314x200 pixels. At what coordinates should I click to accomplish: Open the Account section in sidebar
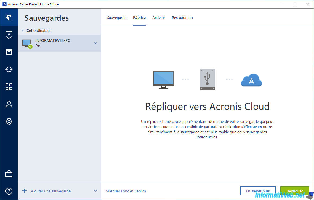click(x=9, y=104)
